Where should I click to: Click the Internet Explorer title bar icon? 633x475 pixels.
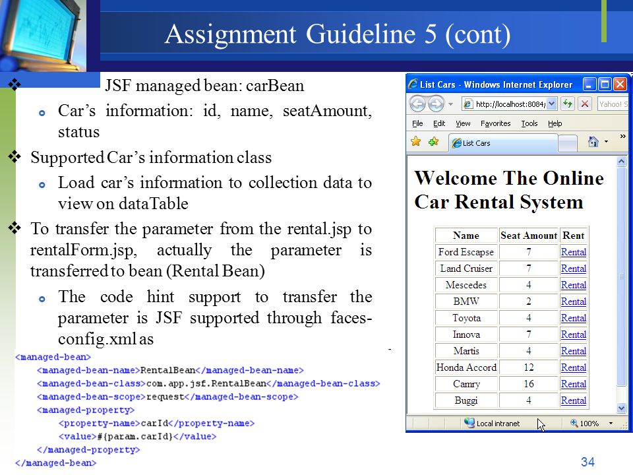[x=413, y=84]
